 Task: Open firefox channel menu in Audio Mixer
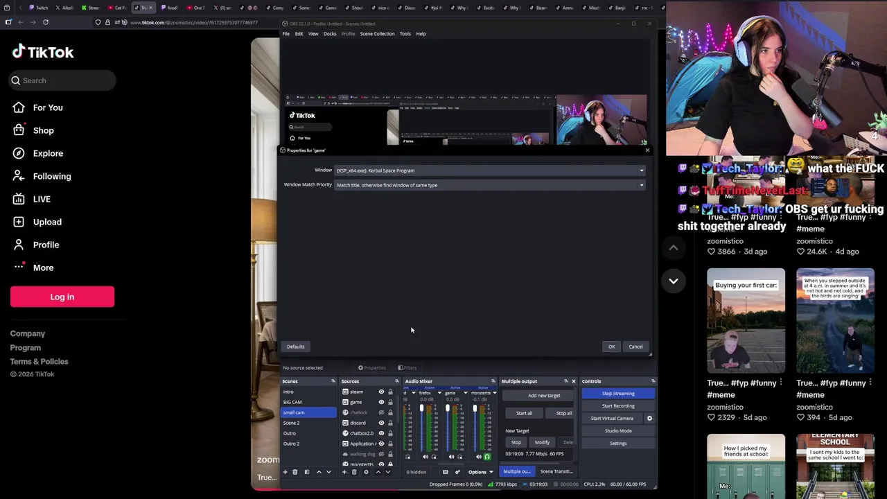tap(439, 393)
